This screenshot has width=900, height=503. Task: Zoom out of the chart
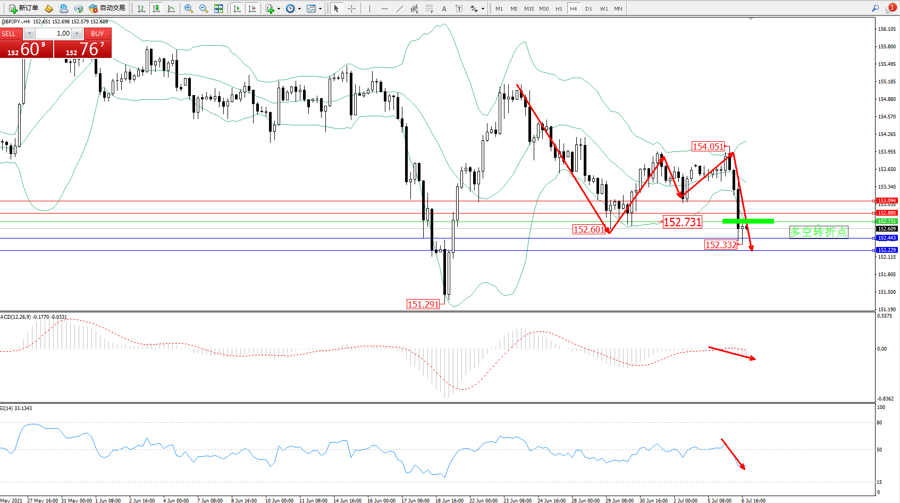click(204, 8)
